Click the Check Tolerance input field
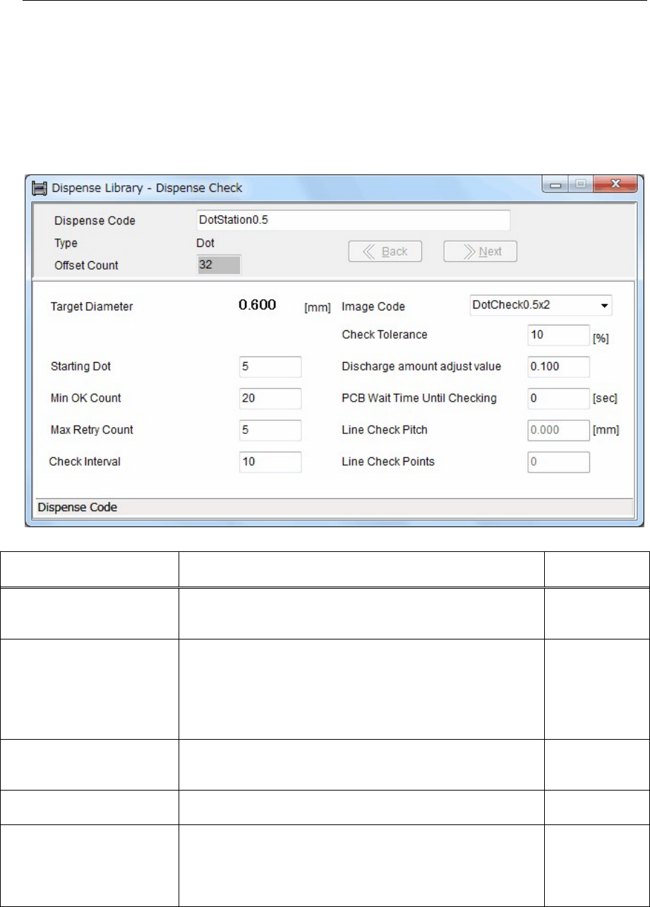Image resolution: width=650 pixels, height=907 pixels. [558, 335]
